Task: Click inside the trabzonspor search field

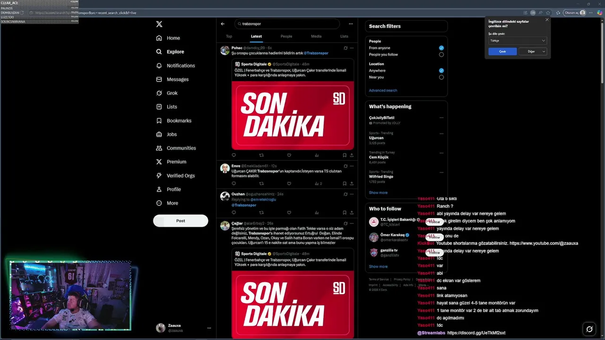Action: pyautogui.click(x=287, y=24)
